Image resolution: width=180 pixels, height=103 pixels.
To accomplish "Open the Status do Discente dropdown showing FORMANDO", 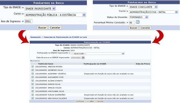I will click(139, 17).
